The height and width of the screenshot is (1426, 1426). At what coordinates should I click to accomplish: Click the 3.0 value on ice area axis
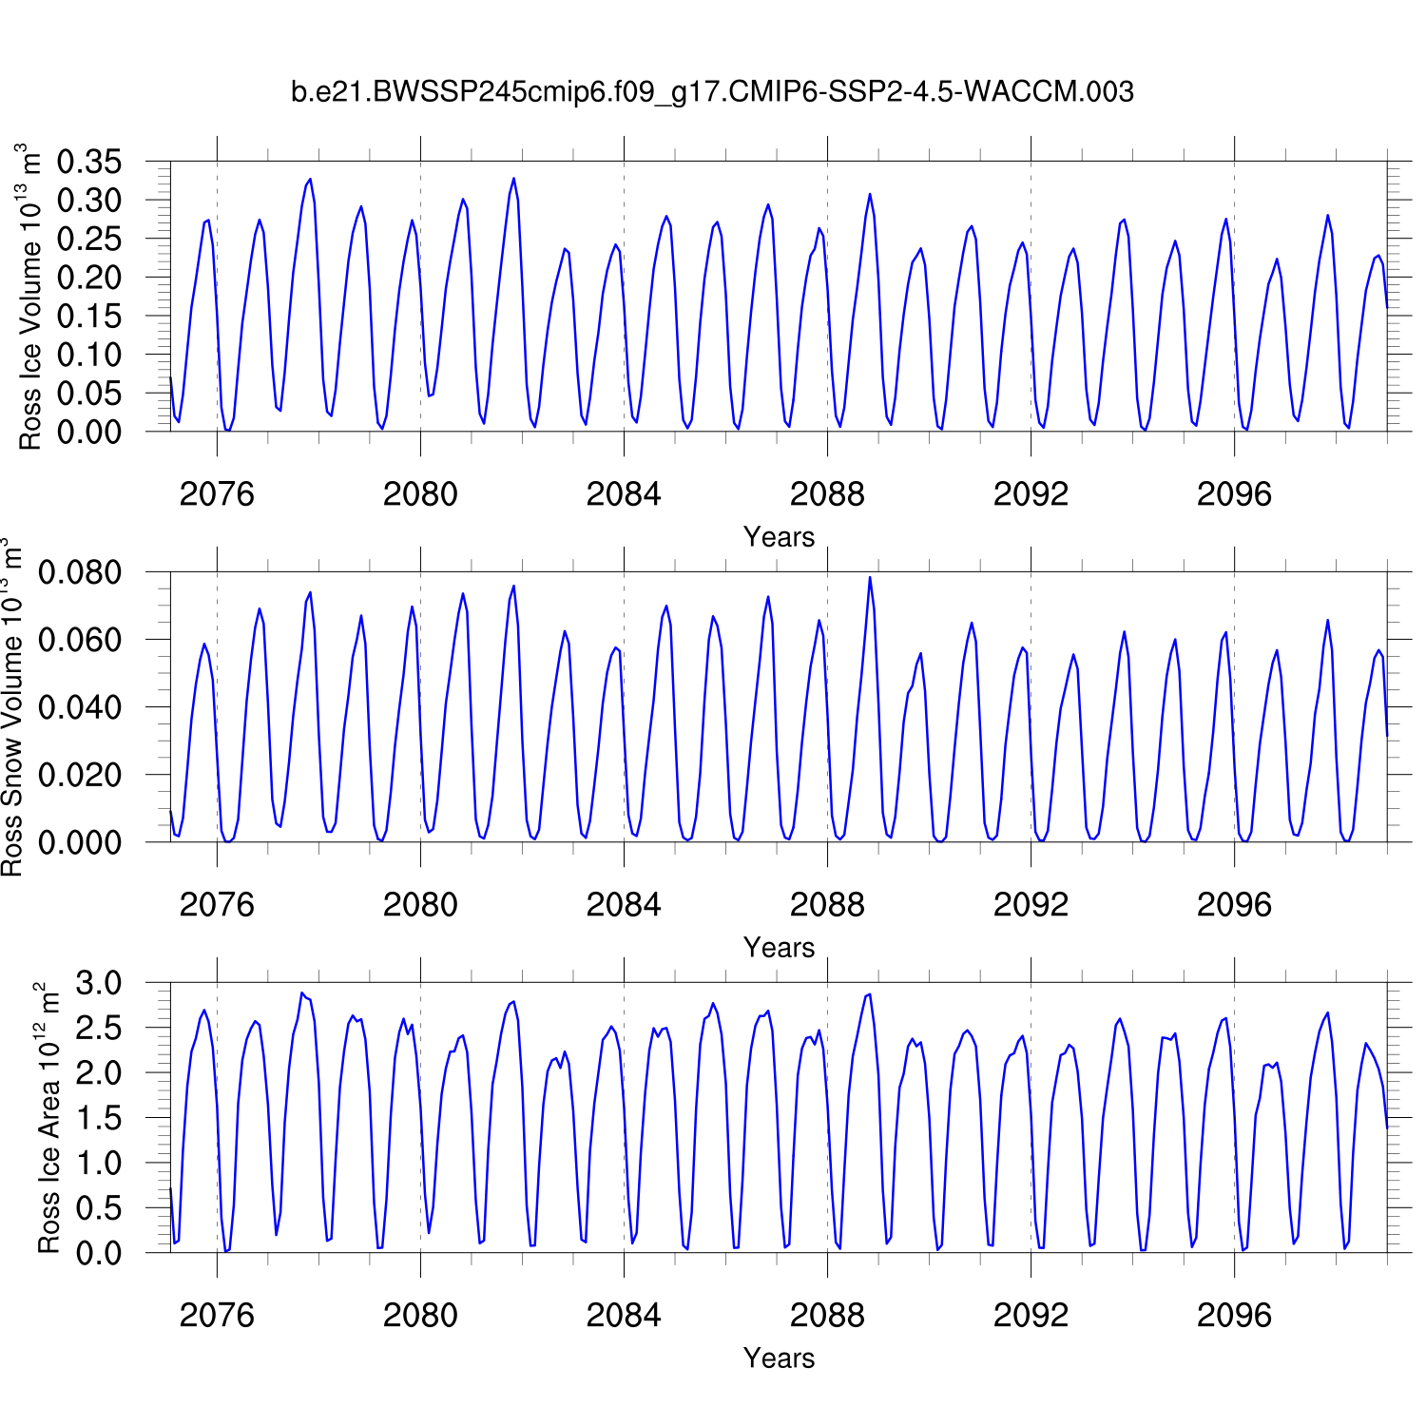[x=99, y=983]
